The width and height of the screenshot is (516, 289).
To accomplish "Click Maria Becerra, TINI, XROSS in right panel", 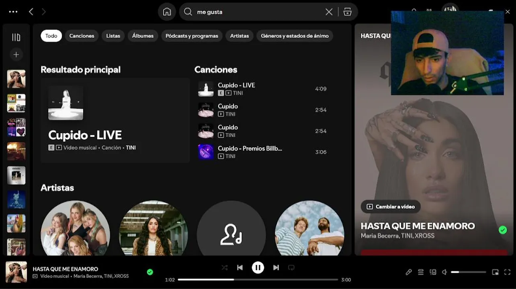I will click(397, 236).
